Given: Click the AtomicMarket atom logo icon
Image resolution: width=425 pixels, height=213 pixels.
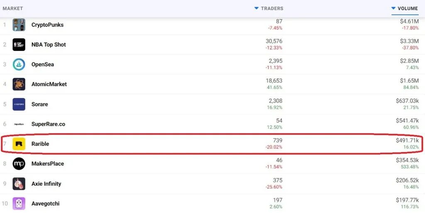Looking at the screenshot, I should [x=19, y=84].
